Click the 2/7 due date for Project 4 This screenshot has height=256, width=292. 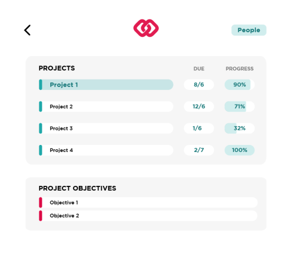(x=199, y=150)
